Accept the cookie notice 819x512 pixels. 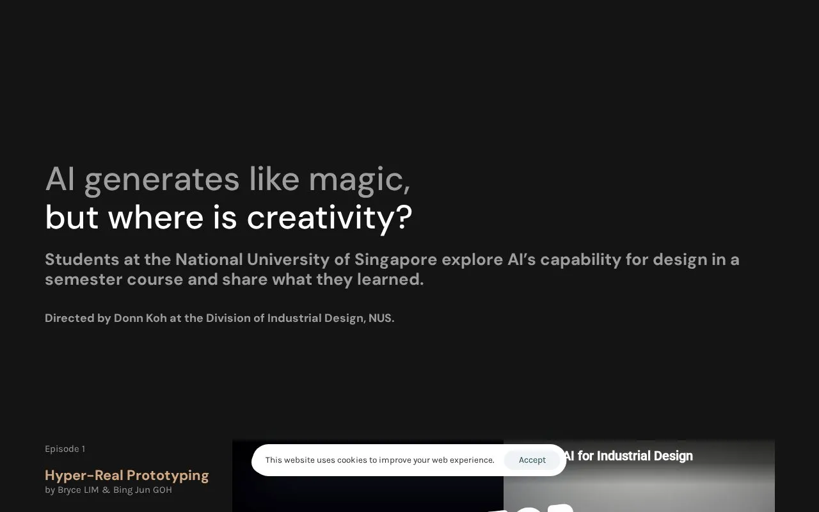[532, 460]
